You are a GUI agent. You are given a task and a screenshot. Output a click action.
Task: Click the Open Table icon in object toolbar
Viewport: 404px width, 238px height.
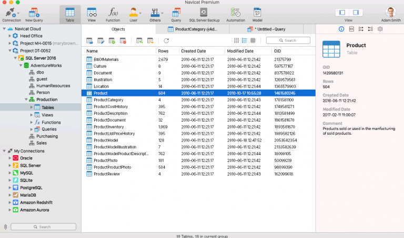[x=89, y=40]
